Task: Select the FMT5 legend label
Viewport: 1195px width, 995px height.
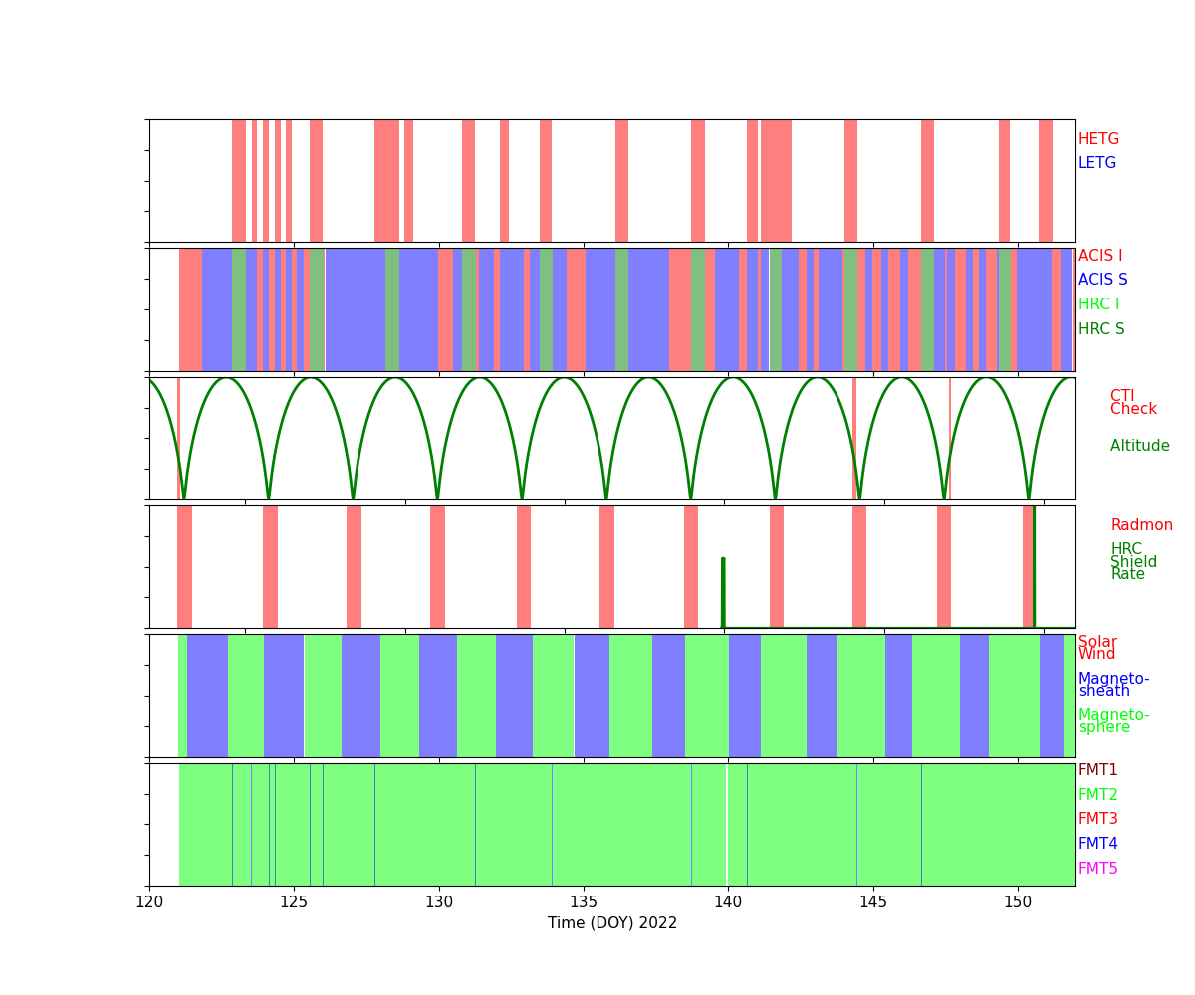Action: pyautogui.click(x=1097, y=869)
